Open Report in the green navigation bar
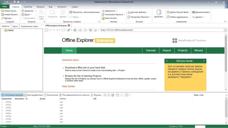 point(167,50)
